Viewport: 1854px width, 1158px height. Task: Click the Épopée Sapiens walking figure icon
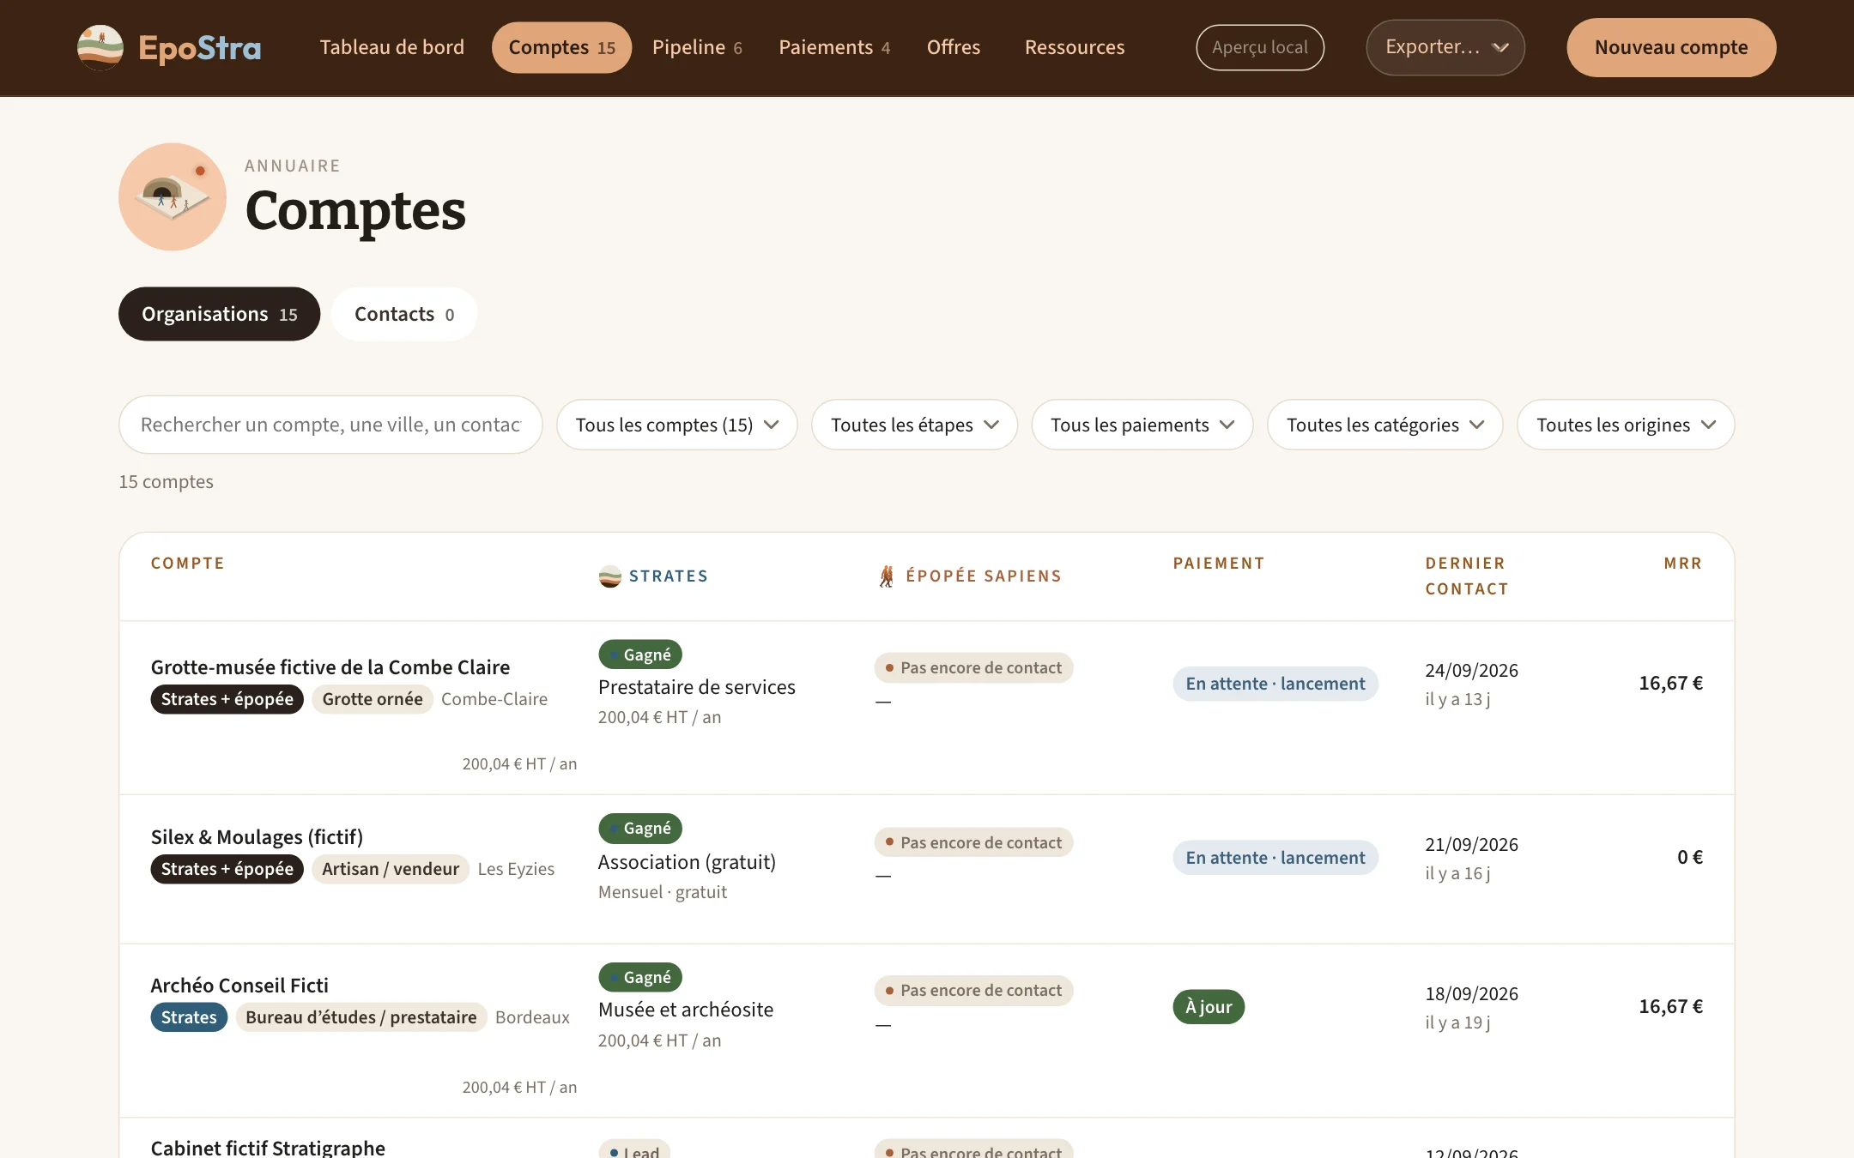[887, 576]
